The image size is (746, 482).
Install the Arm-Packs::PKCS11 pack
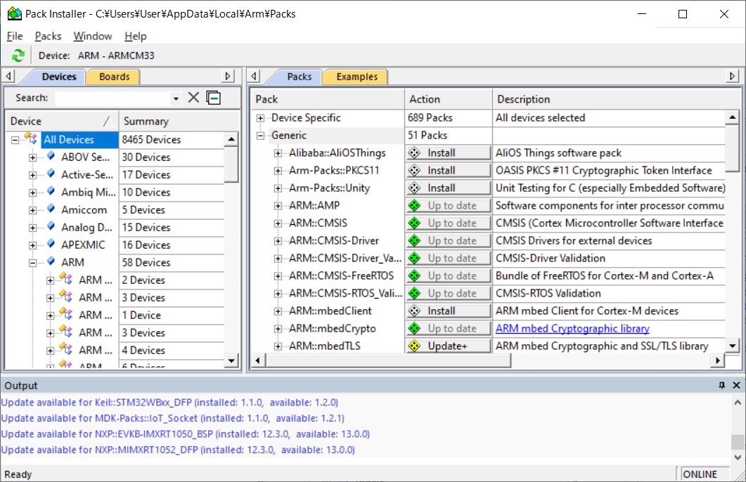click(448, 170)
